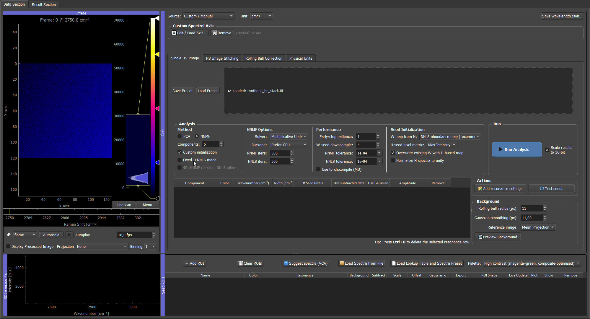
Task: Open Rolling Ball Correction tab
Action: coord(264,58)
